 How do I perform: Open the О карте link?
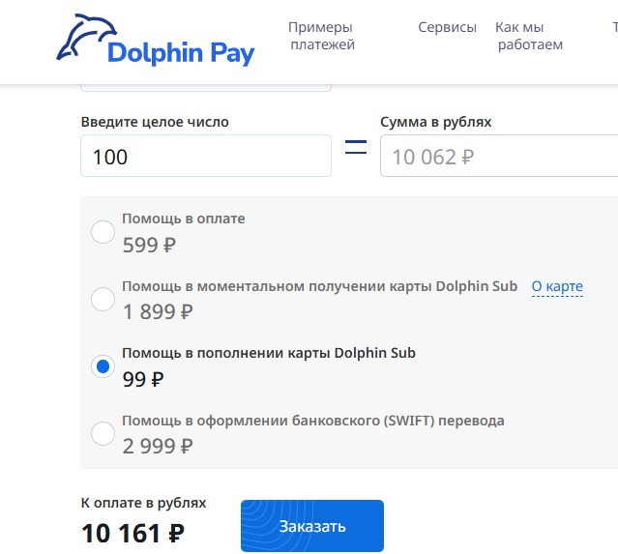point(557,287)
